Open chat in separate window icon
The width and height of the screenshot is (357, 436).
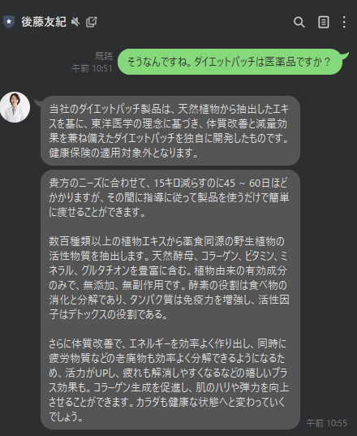[x=91, y=22]
